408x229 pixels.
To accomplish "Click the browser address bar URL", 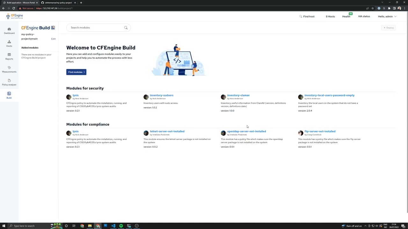I will click(54, 8).
